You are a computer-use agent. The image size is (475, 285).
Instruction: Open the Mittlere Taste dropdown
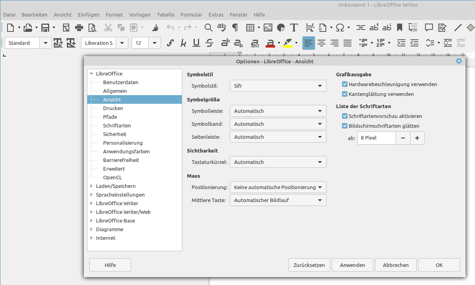278,200
